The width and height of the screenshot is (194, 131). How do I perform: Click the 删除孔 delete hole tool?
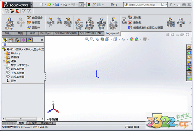135,23
